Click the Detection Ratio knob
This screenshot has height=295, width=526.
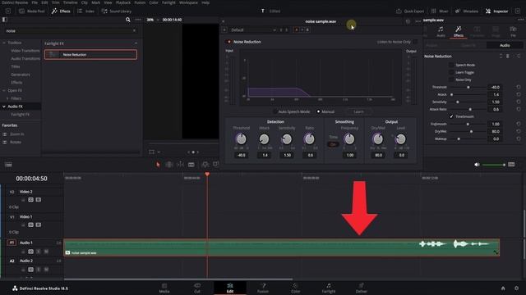pos(309,138)
